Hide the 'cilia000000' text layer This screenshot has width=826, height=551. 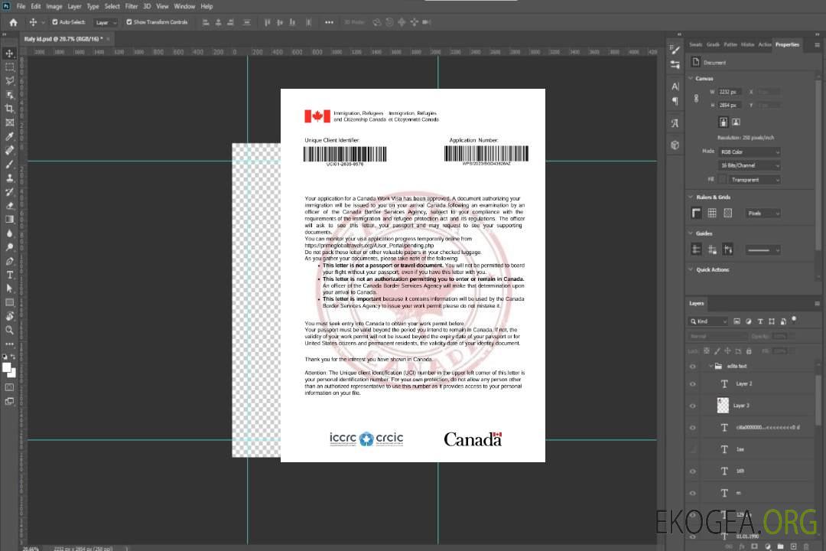pos(693,428)
